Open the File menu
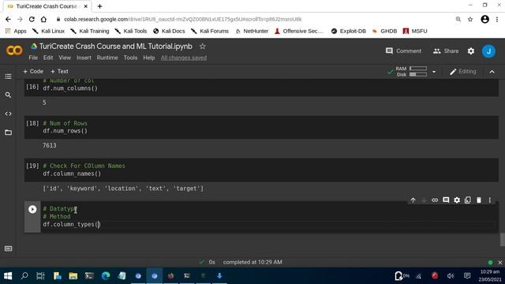Viewport: 505px width, 284px height. [33, 58]
